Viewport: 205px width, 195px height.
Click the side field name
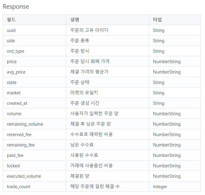point(11,41)
